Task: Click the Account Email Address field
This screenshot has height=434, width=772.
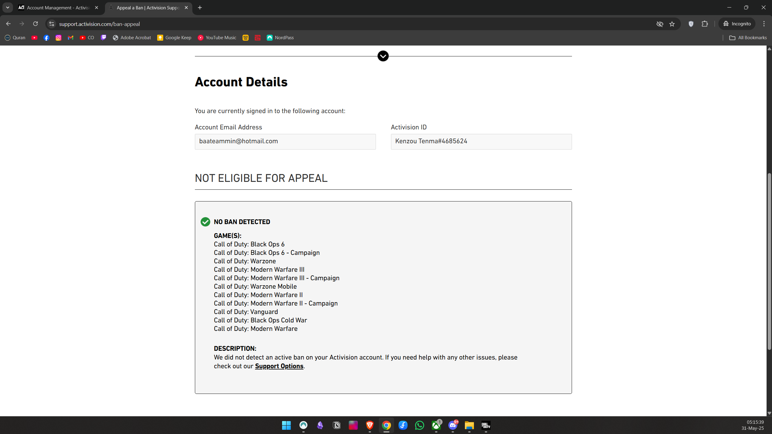Action: click(285, 141)
